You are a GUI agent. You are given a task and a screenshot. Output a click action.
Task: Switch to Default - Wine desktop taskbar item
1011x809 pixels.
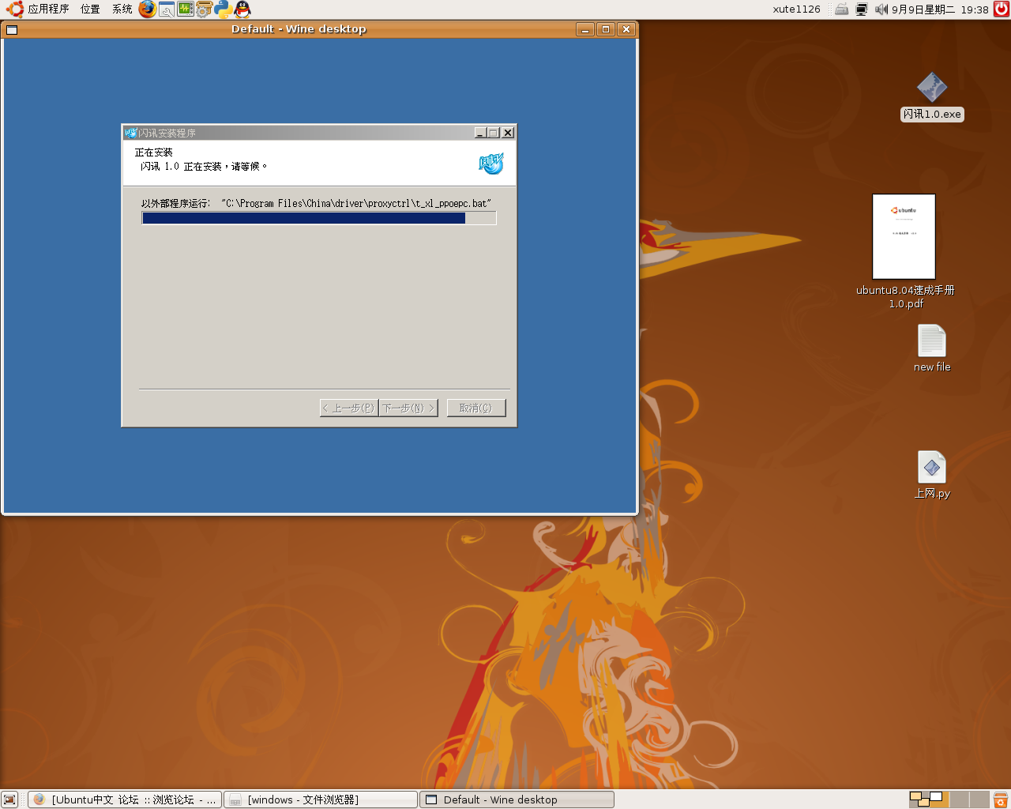pos(517,800)
